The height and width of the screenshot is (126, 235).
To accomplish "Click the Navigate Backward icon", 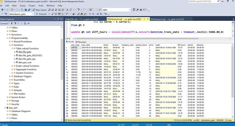I will click(x=2, y=10).
